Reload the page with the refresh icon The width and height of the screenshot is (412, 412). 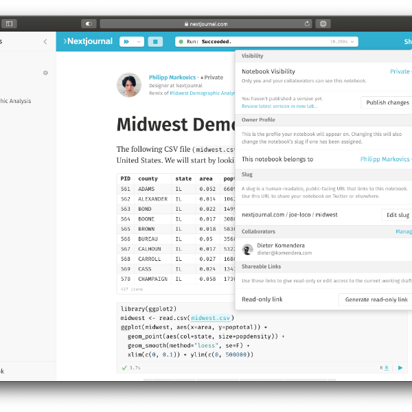click(307, 24)
